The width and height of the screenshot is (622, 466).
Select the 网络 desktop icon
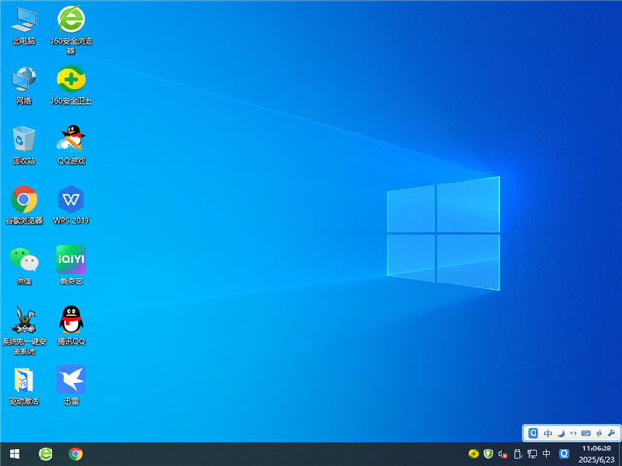[x=23, y=85]
